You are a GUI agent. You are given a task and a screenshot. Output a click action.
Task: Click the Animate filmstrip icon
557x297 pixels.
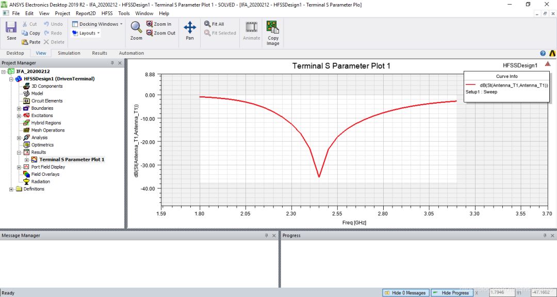coord(252,27)
